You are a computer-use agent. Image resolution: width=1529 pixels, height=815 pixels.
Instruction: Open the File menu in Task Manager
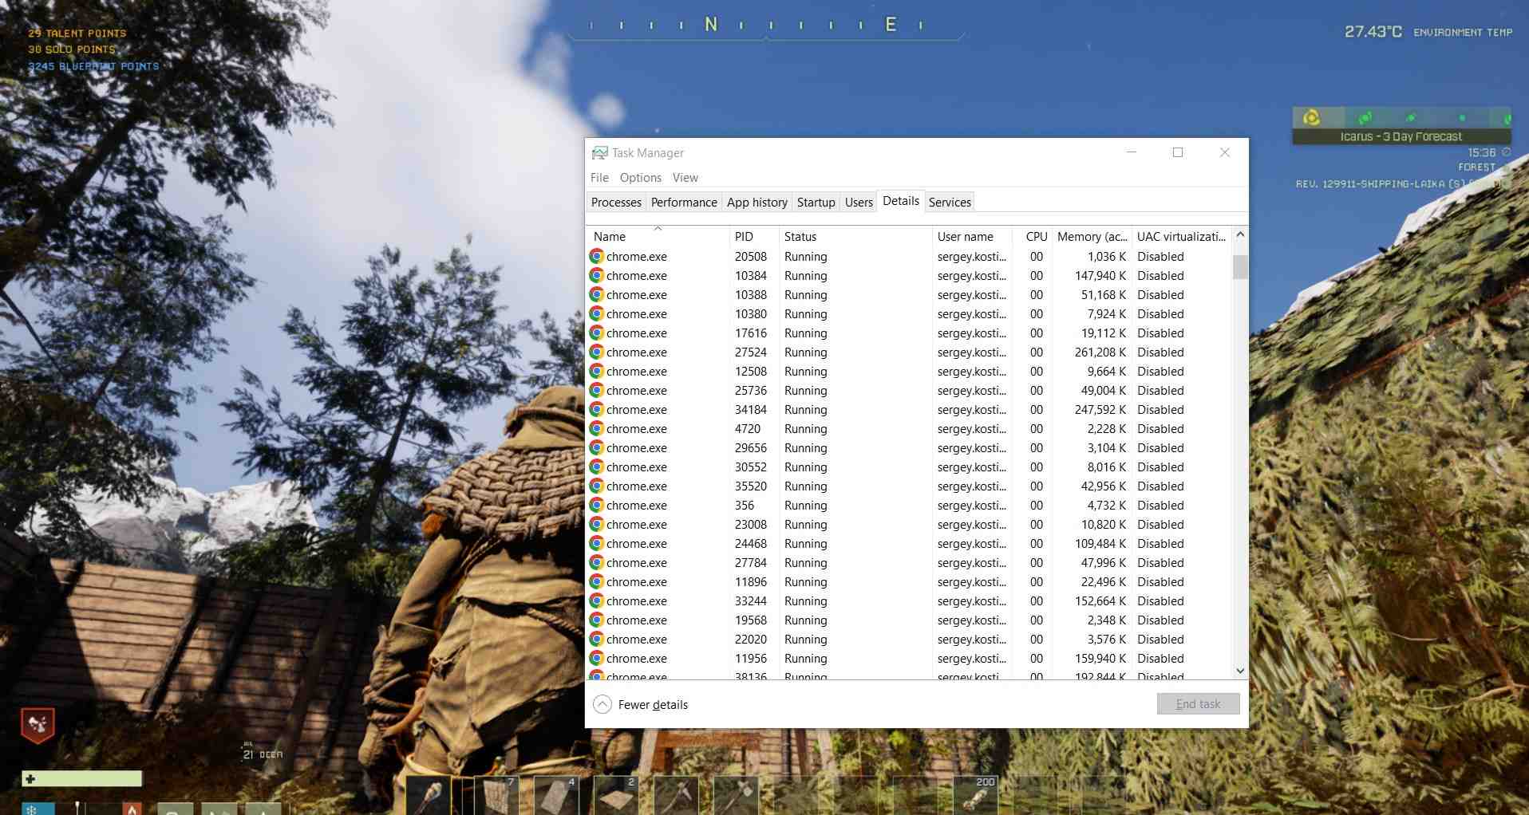click(599, 177)
